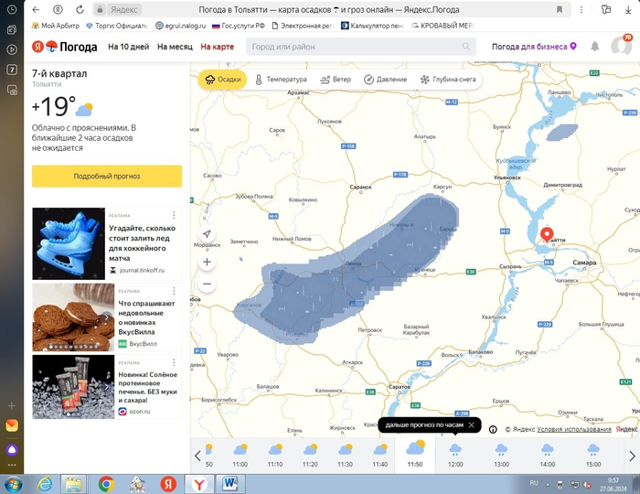Screen dimensions: 640x494
Task: Click the 'Город или район' search field
Action: tap(361, 47)
